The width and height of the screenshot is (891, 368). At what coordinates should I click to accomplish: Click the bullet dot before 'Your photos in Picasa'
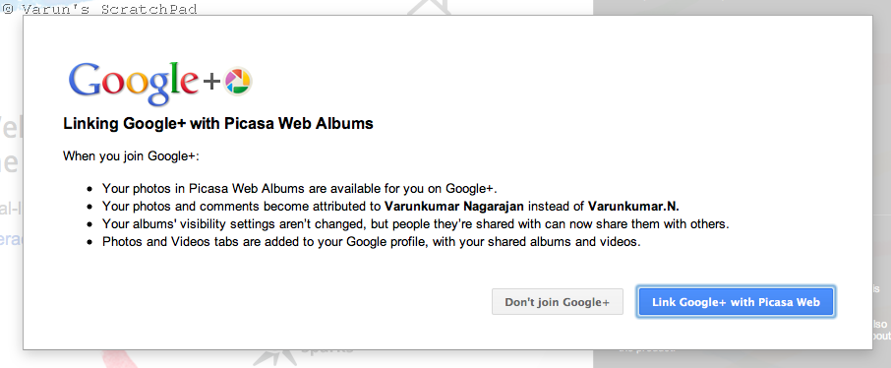coord(89,189)
